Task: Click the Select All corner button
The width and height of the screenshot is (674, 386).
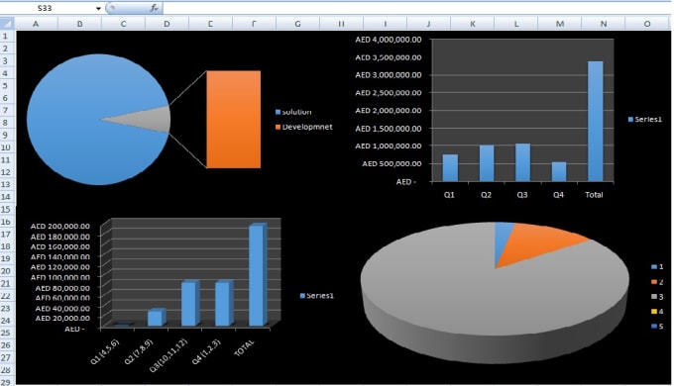Action: click(x=7, y=23)
